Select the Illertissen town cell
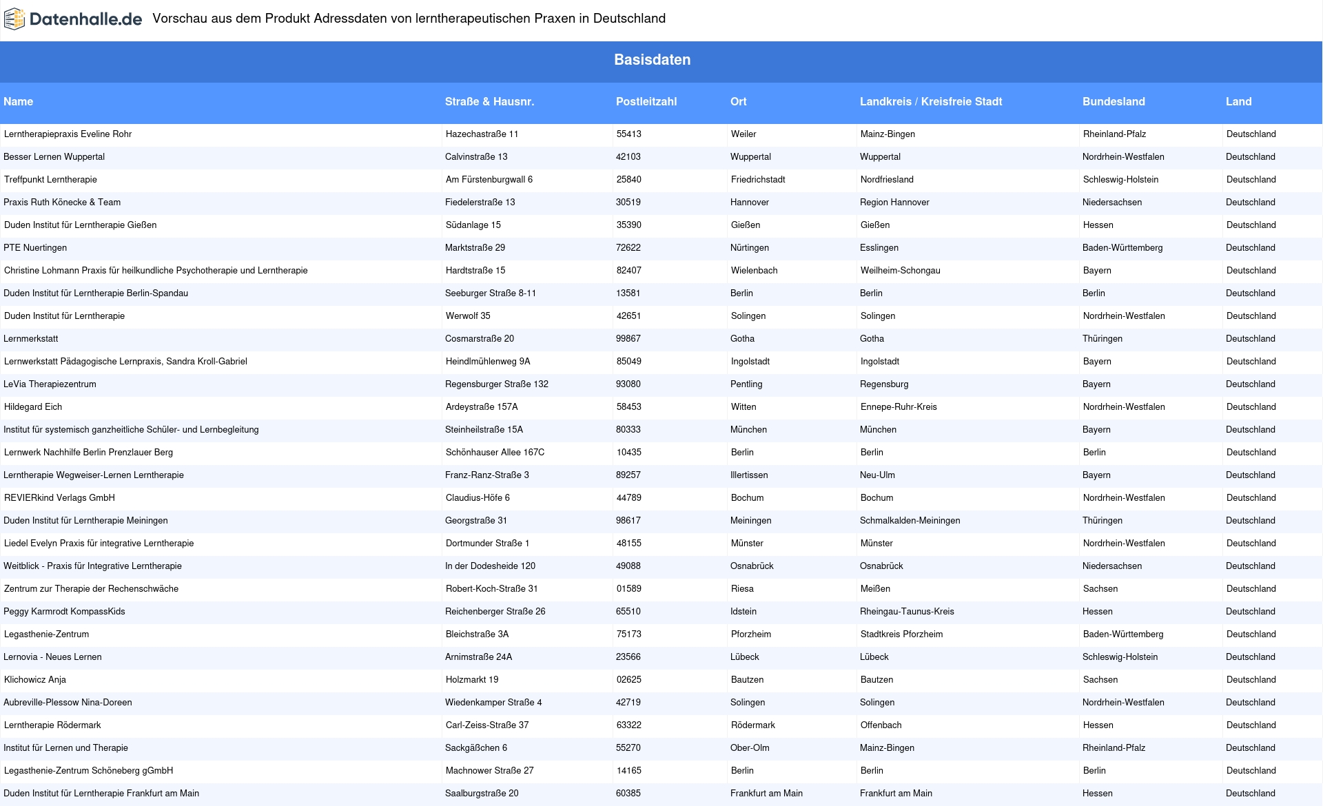The height and width of the screenshot is (806, 1323). point(749,475)
